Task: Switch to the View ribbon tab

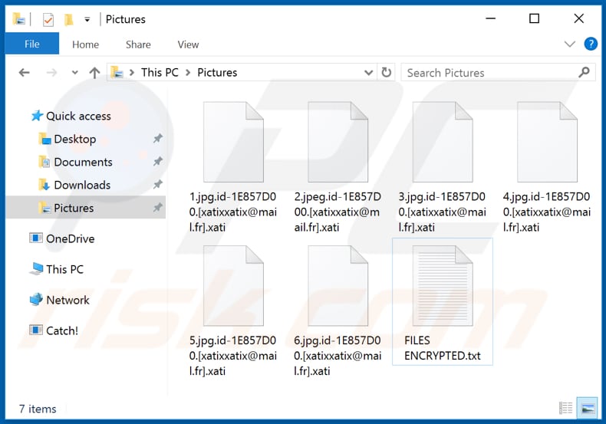Action: click(188, 44)
